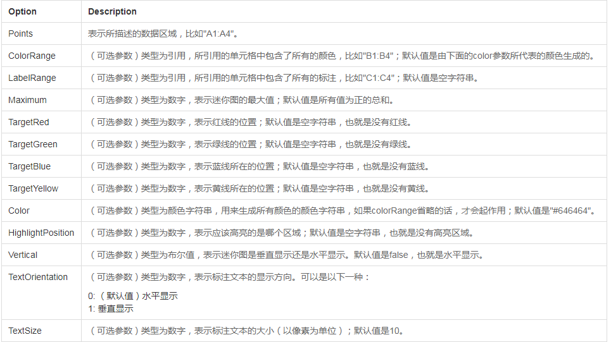Select the "Maximum" option cell
This screenshot has width=611, height=342.
41,100
